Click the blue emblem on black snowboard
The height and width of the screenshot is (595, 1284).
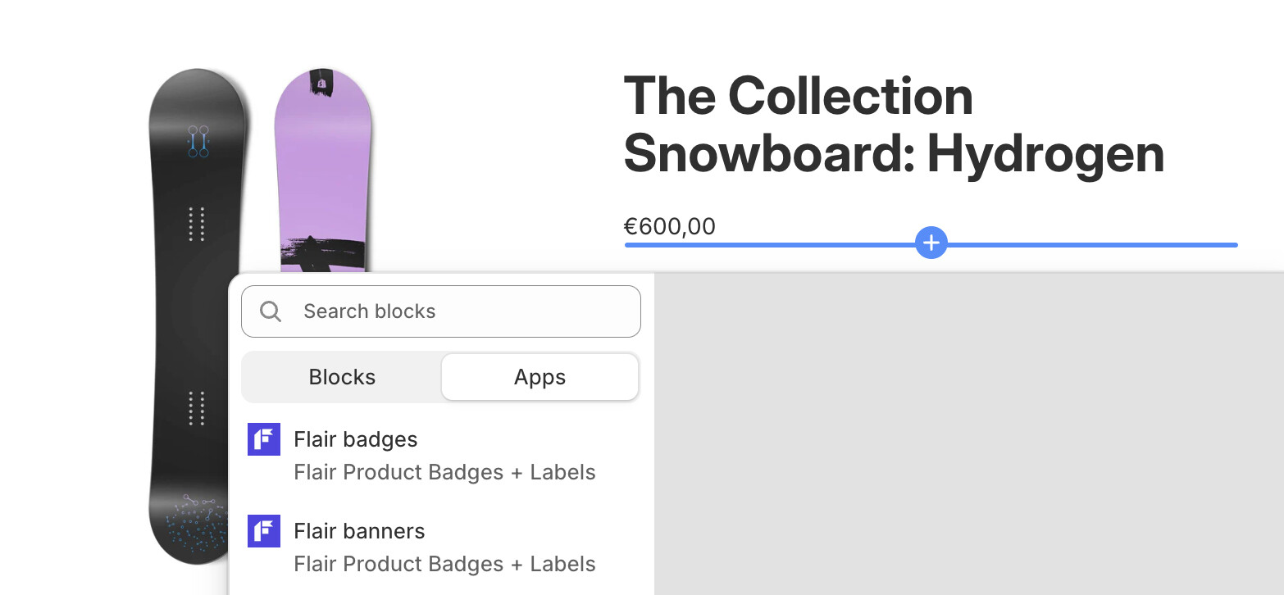pos(198,141)
